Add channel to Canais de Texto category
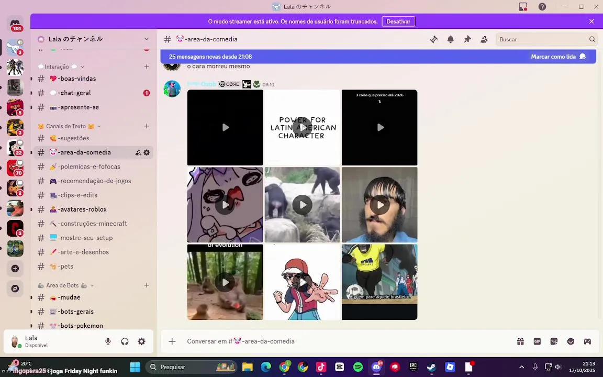 pyautogui.click(x=147, y=126)
